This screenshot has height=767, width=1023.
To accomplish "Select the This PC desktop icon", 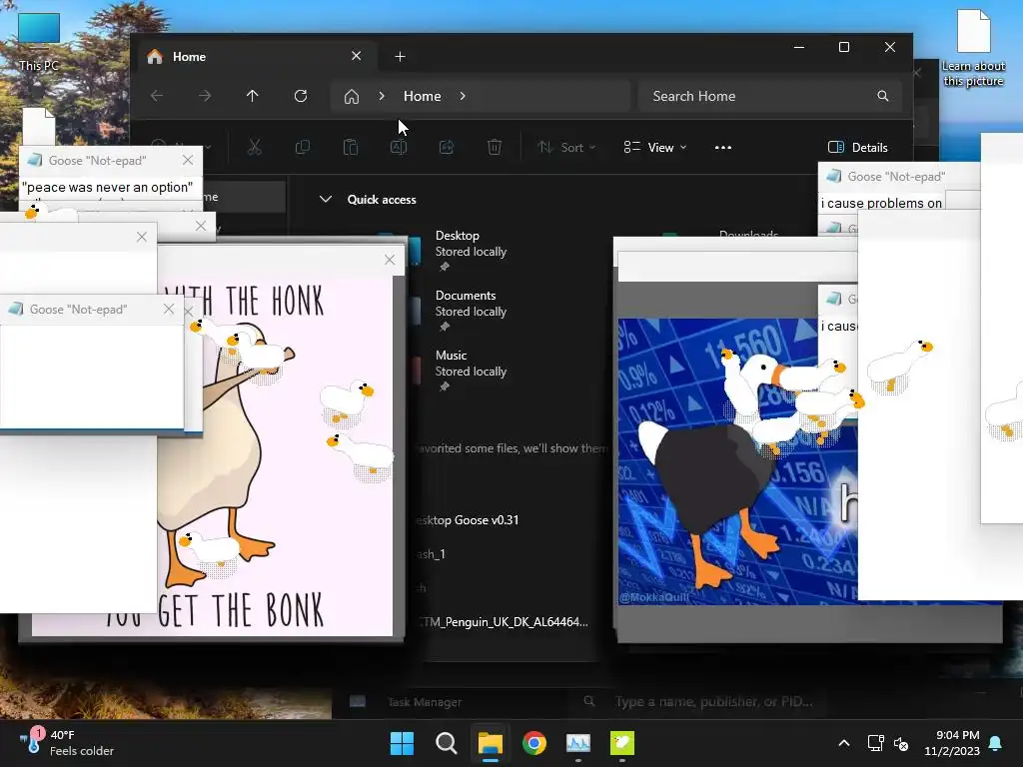I will (39, 42).
